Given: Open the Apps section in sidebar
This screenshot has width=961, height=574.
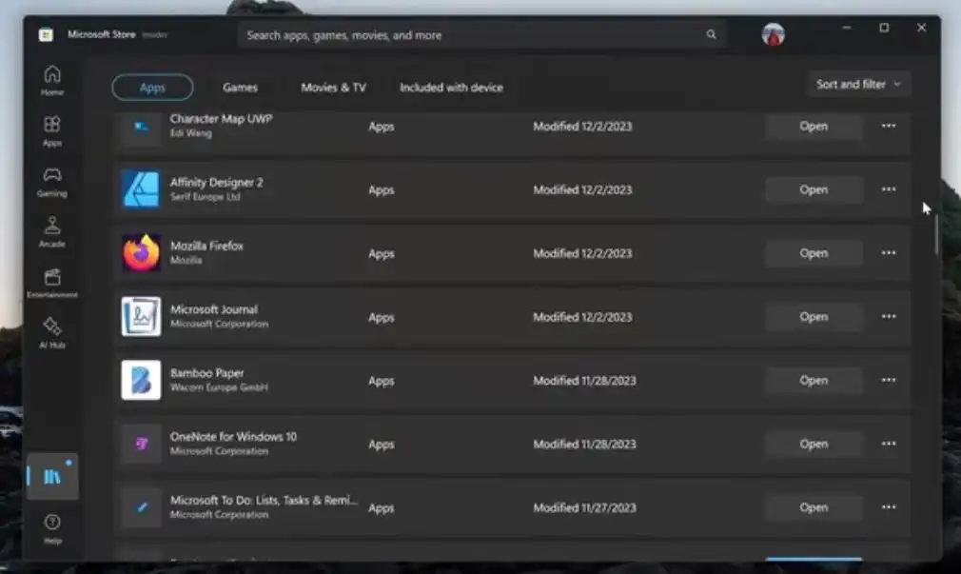Looking at the screenshot, I should 52,130.
